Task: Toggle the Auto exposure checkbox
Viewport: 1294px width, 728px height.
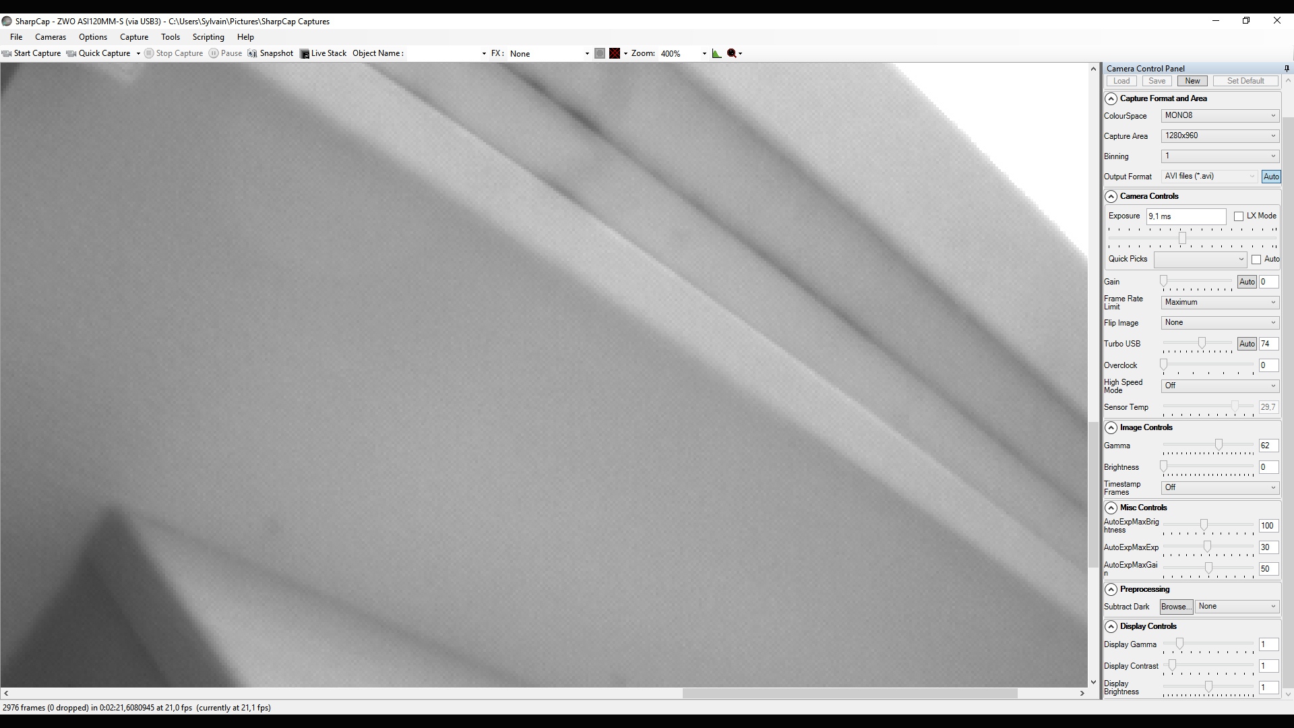Action: tap(1256, 260)
